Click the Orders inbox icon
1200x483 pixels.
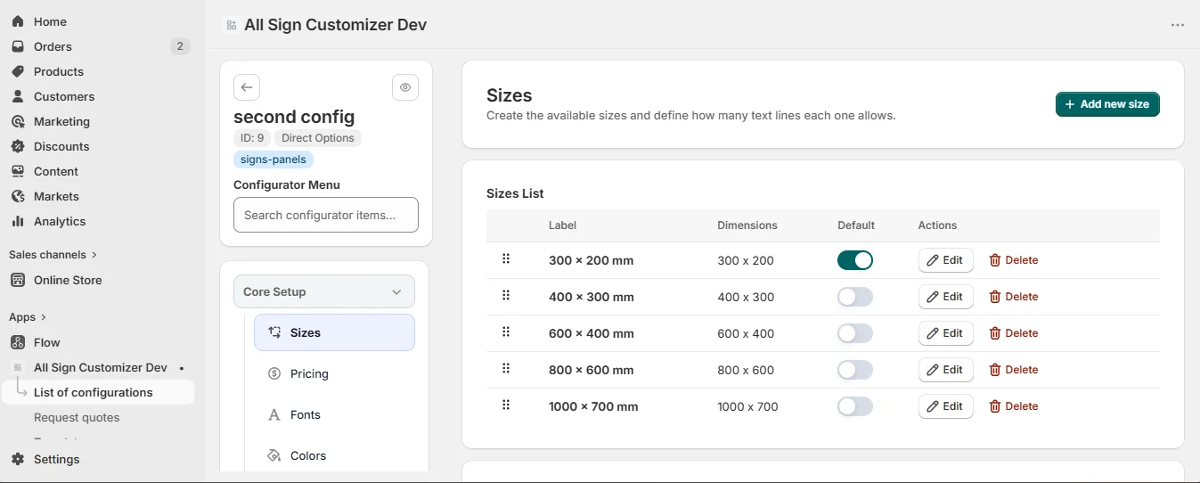18,46
